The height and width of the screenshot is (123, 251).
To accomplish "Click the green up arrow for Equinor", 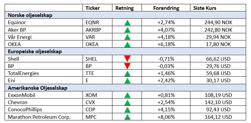I will (x=127, y=23).
